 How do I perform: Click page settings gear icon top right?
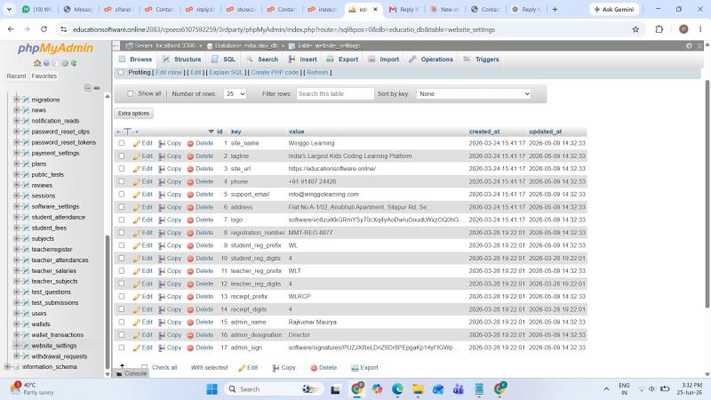coord(689,46)
